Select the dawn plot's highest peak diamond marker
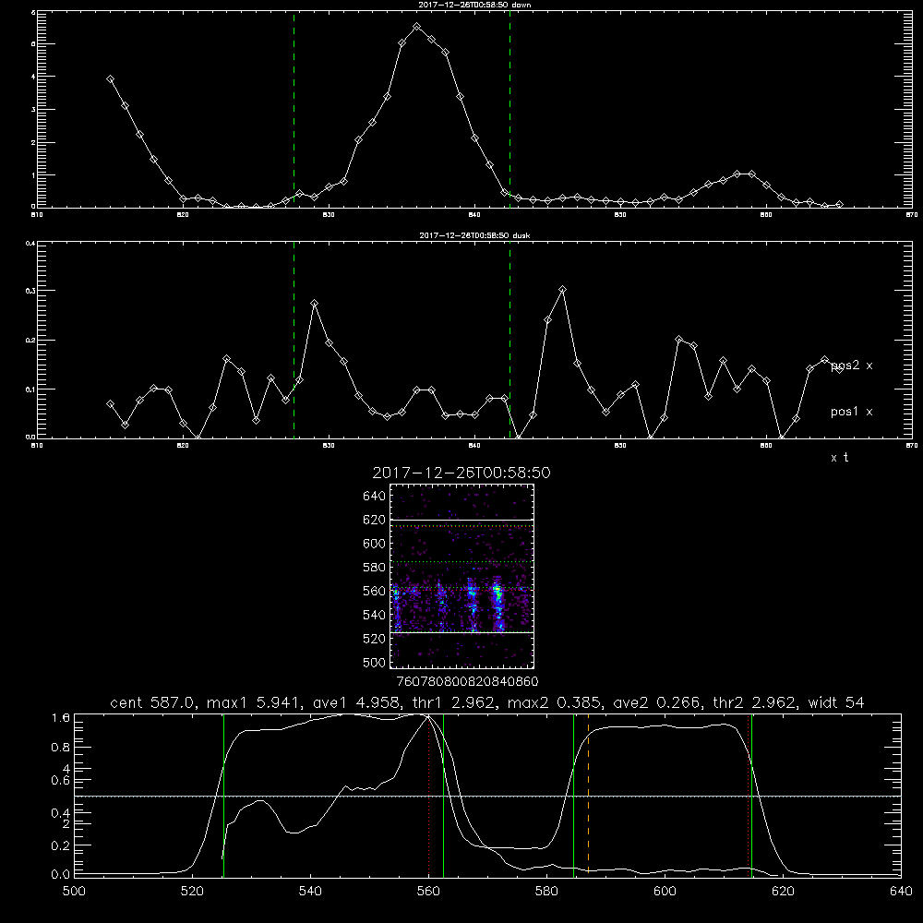Screen dimensions: 923x923 click(417, 27)
